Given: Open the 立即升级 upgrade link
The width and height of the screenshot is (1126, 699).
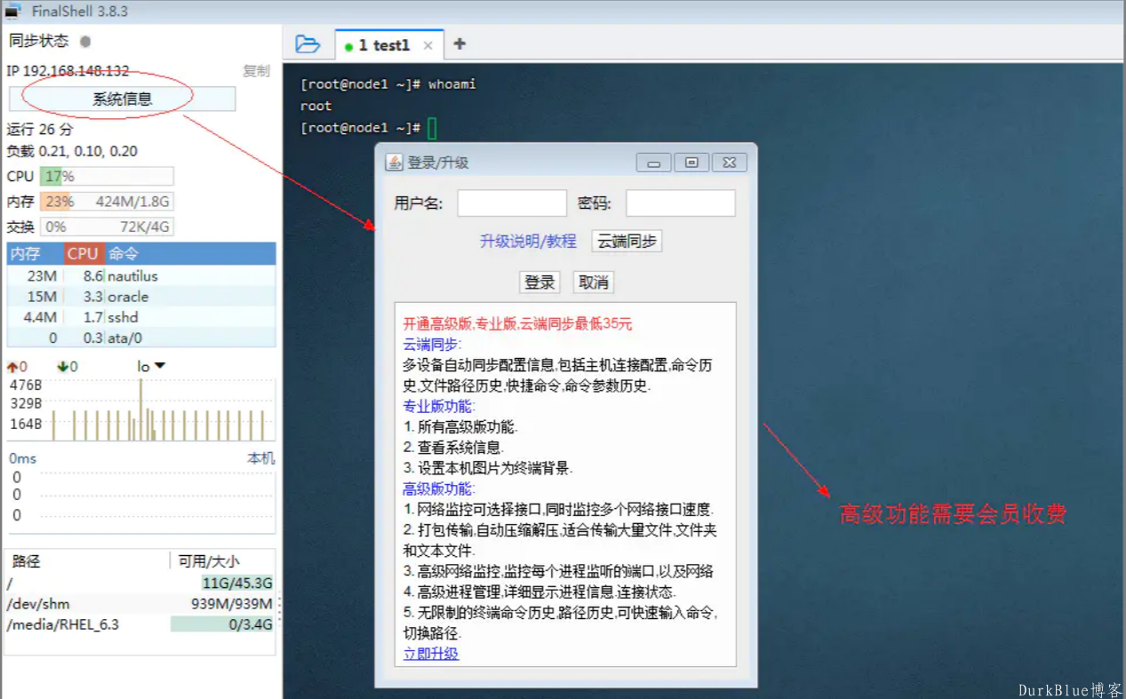Looking at the screenshot, I should click(x=431, y=654).
